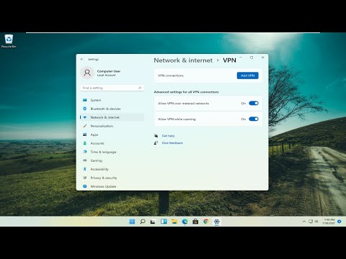Open Accounts person icon in sidebar
This screenshot has width=346, height=259.
pos(85,143)
